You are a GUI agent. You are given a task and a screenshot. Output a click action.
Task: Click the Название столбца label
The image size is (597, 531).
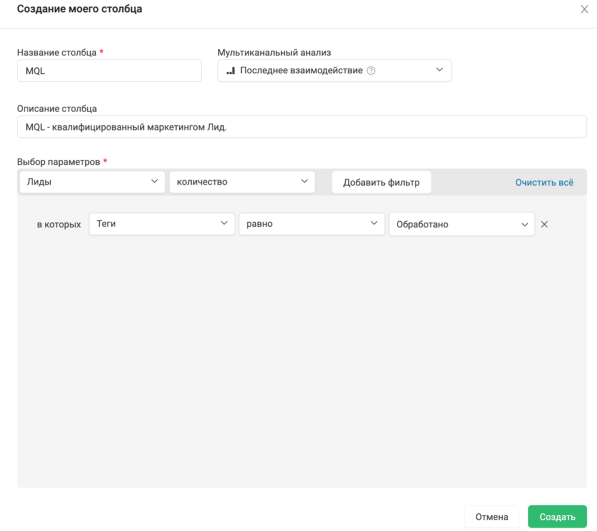click(57, 53)
